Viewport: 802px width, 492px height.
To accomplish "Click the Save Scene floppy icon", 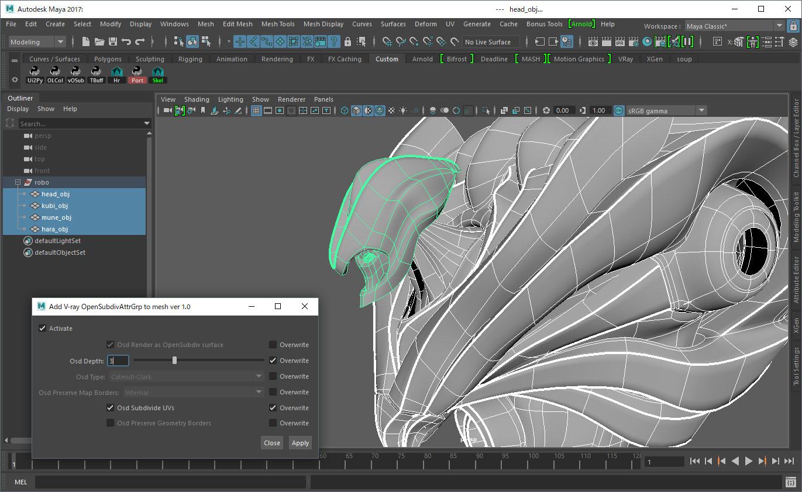I will click(113, 41).
